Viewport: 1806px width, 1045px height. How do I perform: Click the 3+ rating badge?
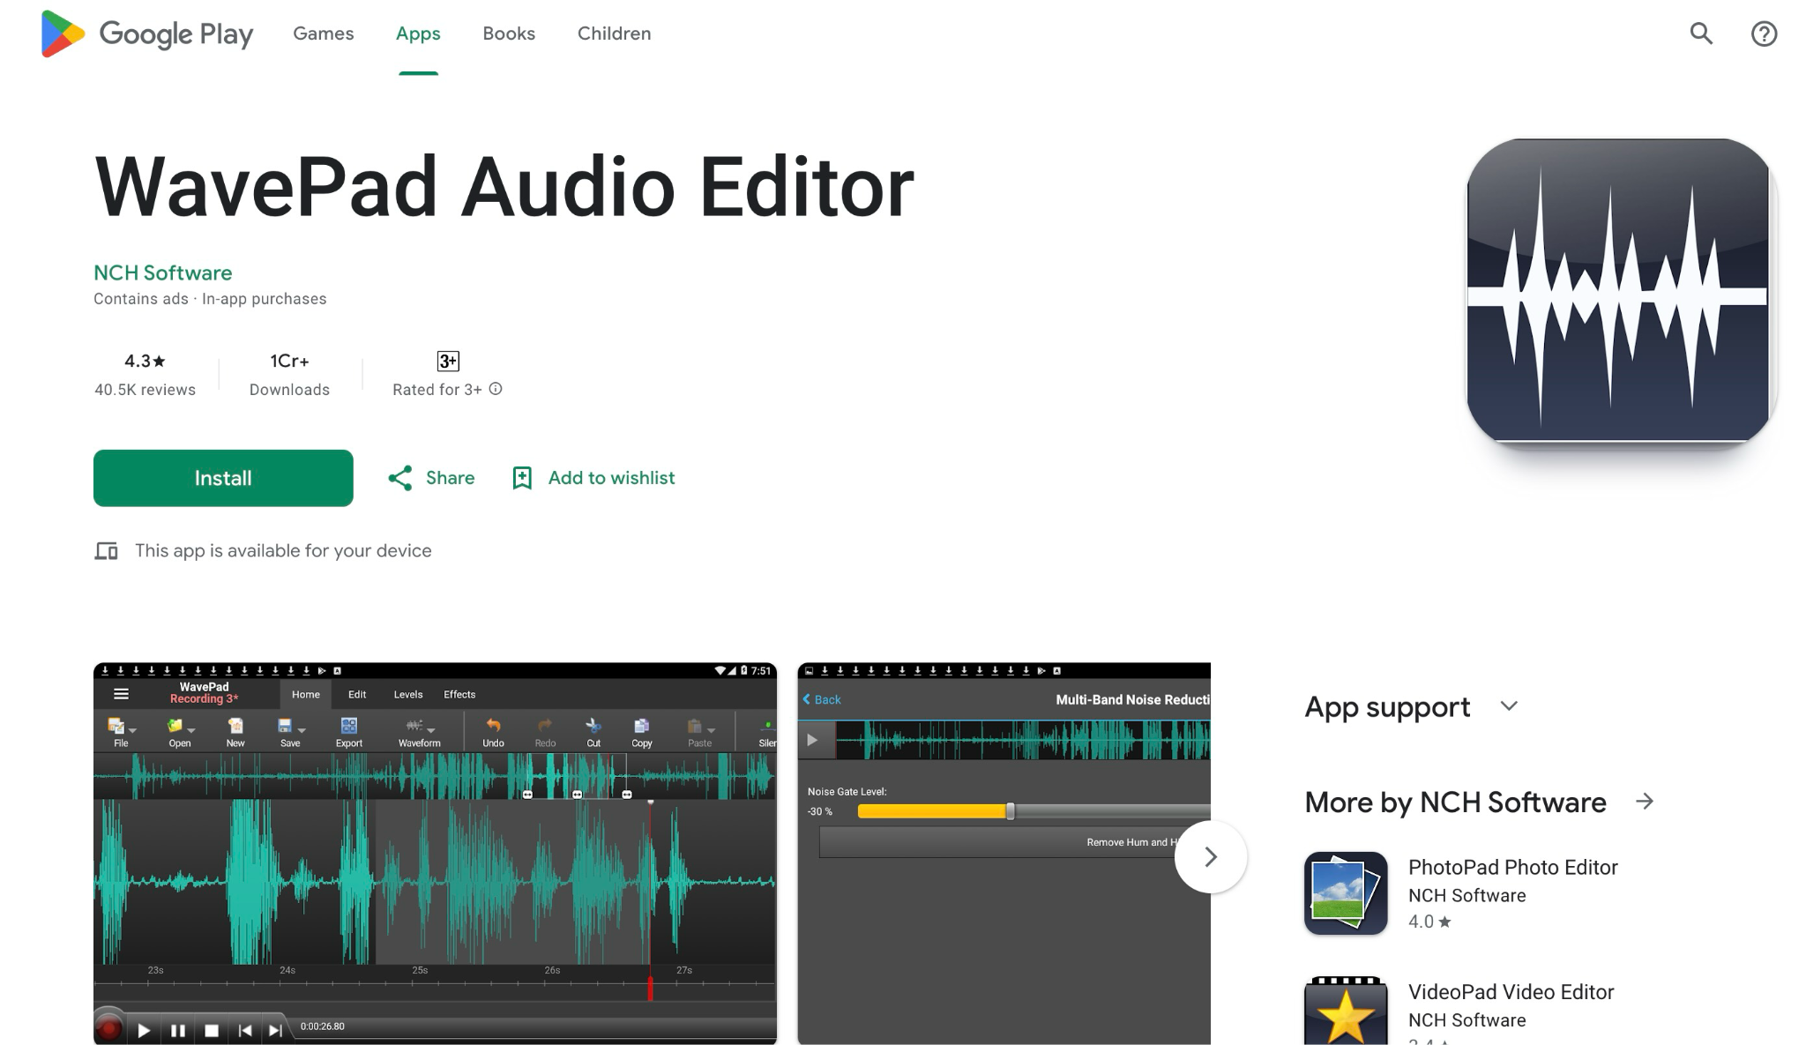448,361
